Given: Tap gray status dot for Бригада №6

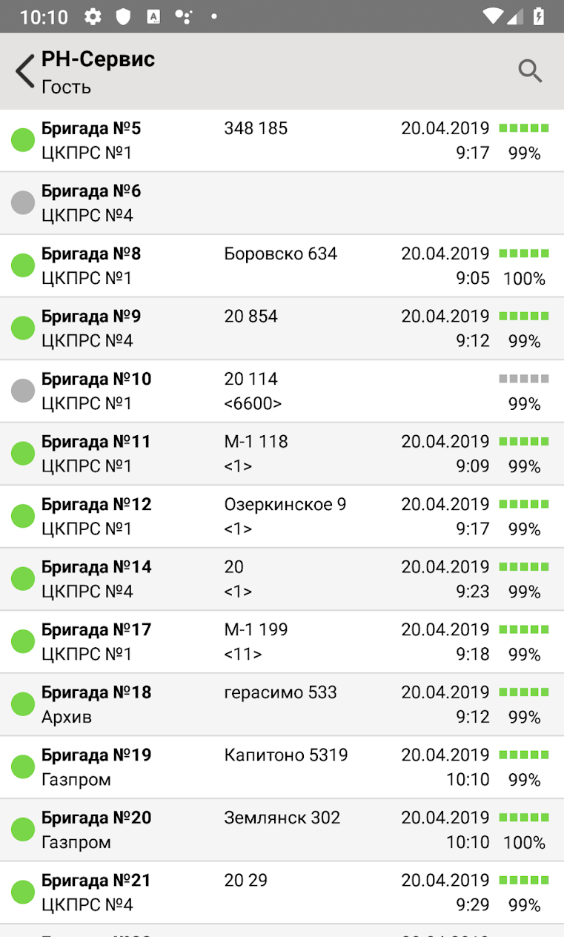Looking at the screenshot, I should click(23, 202).
